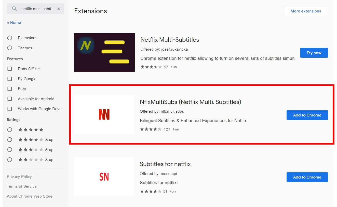This screenshot has width=337, height=207.
Task: Tick the Free checkbox
Action: click(10, 89)
